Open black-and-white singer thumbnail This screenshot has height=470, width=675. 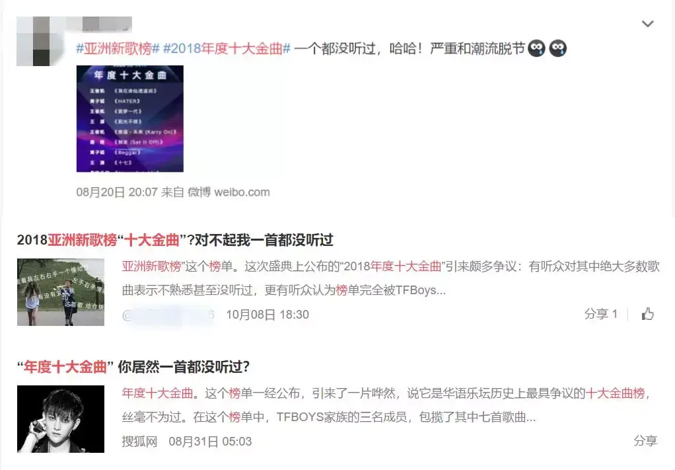[61, 419]
